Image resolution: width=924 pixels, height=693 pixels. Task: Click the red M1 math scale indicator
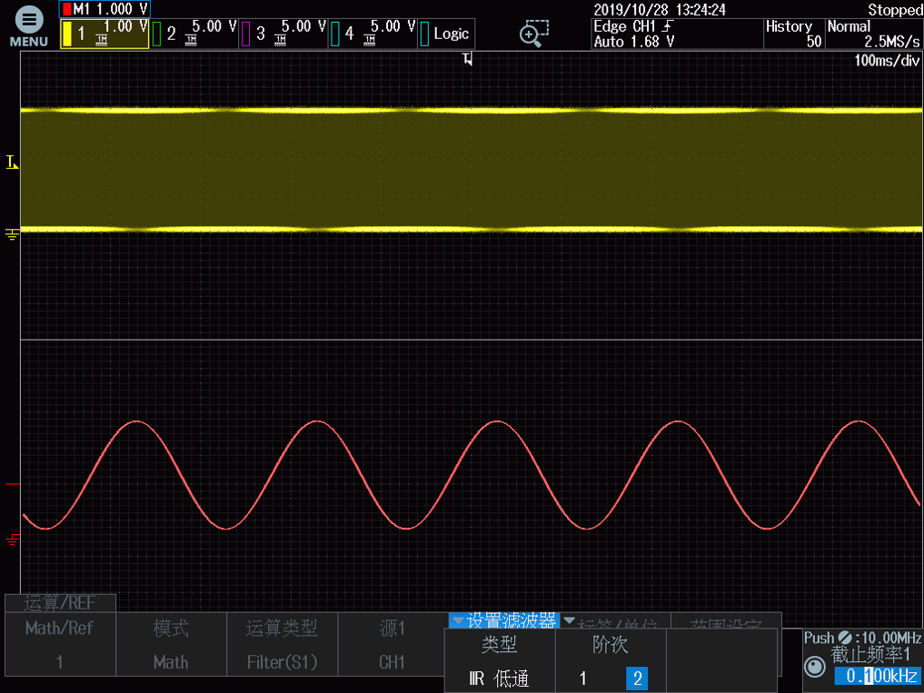104,9
